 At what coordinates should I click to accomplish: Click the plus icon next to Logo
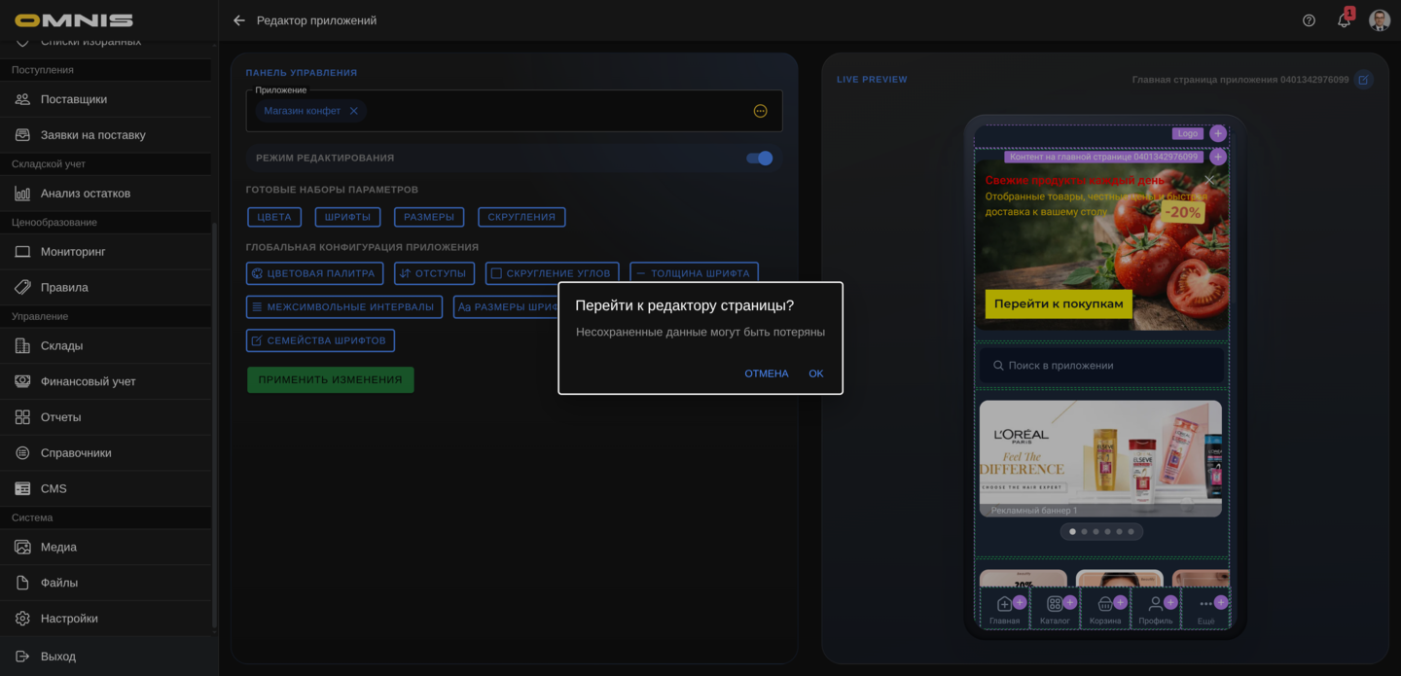(x=1217, y=133)
